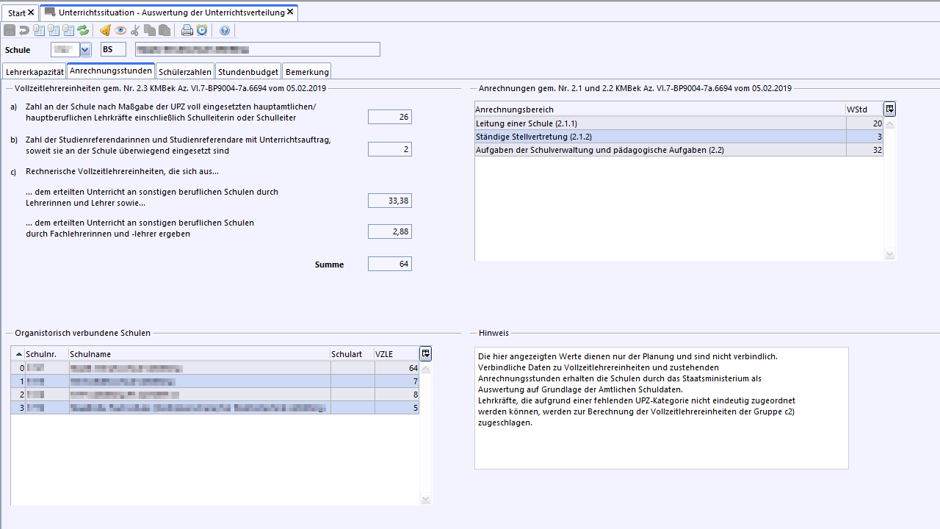Click the Summe field showing 64
Image resolution: width=940 pixels, height=529 pixels.
(390, 264)
